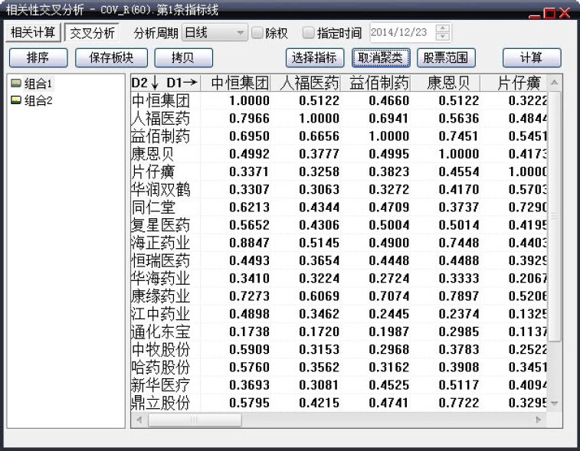Click the cell value 0.7722
Viewport: 580px width, 451px height.
(x=459, y=403)
